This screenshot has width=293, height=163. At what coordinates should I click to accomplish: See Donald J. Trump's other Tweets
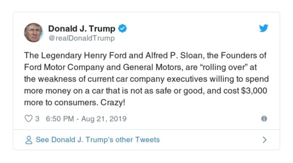(x=97, y=140)
